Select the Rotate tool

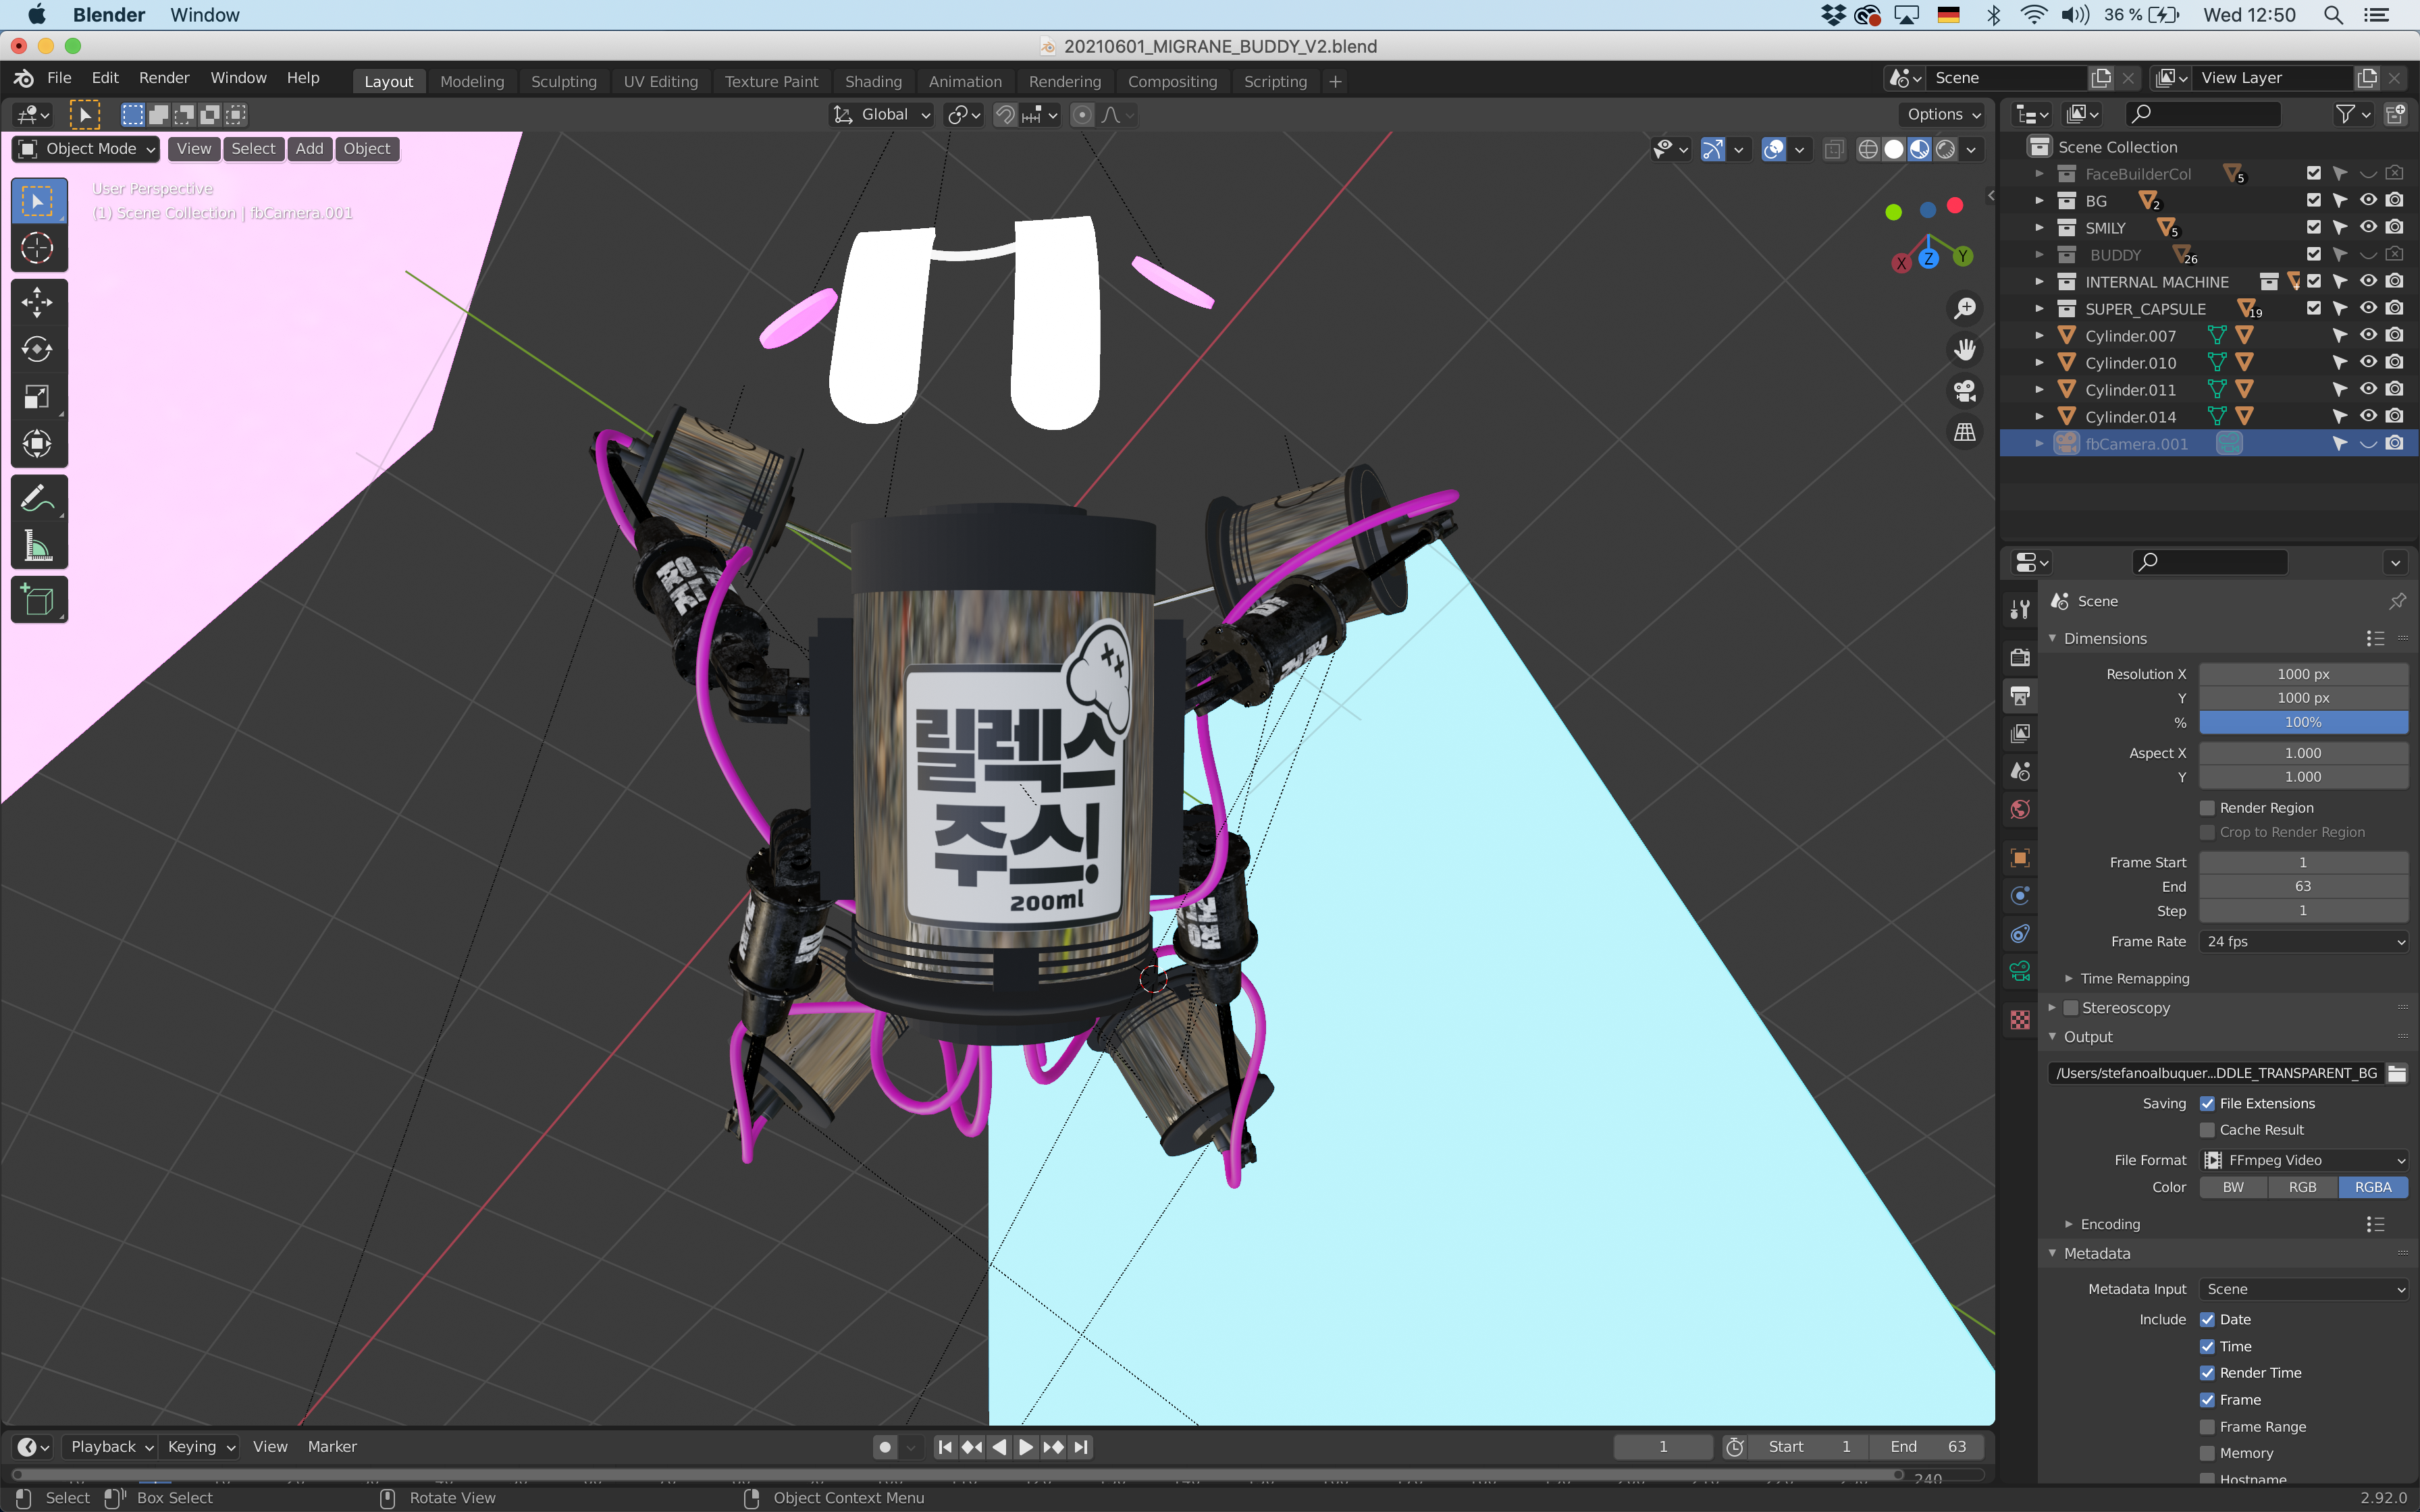[x=37, y=349]
